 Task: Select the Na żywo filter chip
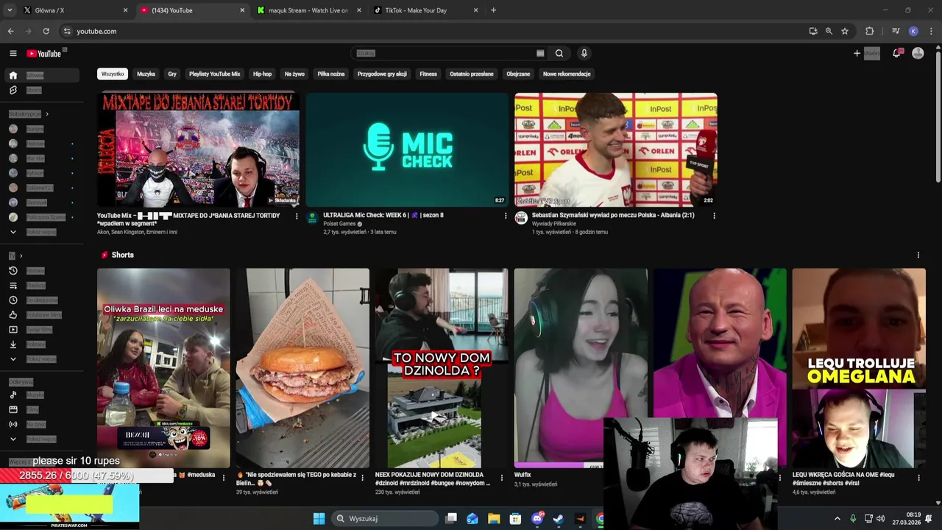point(294,74)
